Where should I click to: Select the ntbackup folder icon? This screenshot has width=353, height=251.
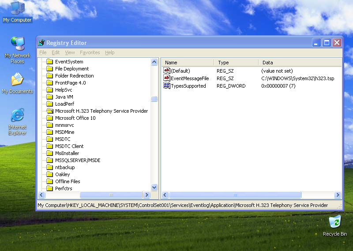(49, 167)
